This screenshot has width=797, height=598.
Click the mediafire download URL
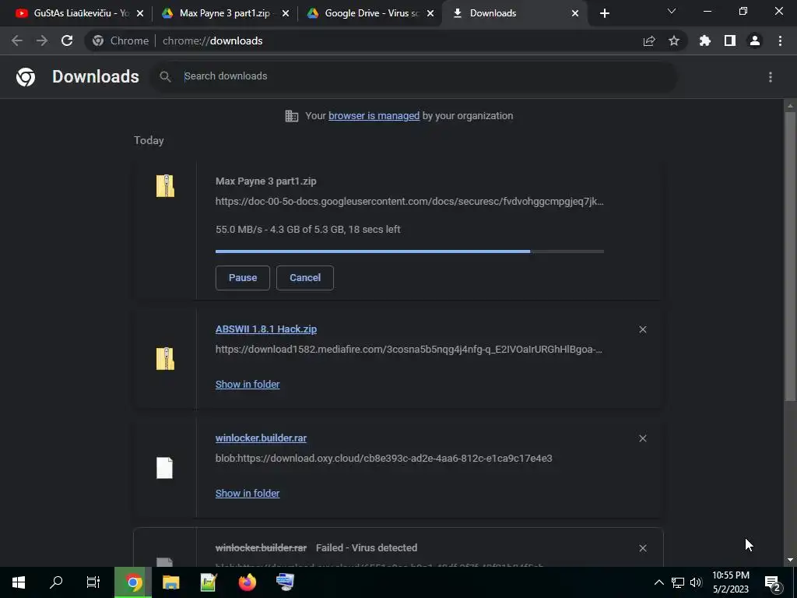(x=409, y=350)
